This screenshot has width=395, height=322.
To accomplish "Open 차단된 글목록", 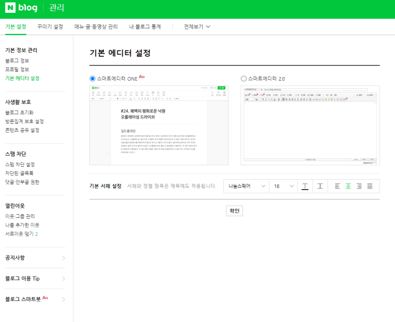I will click(19, 173).
